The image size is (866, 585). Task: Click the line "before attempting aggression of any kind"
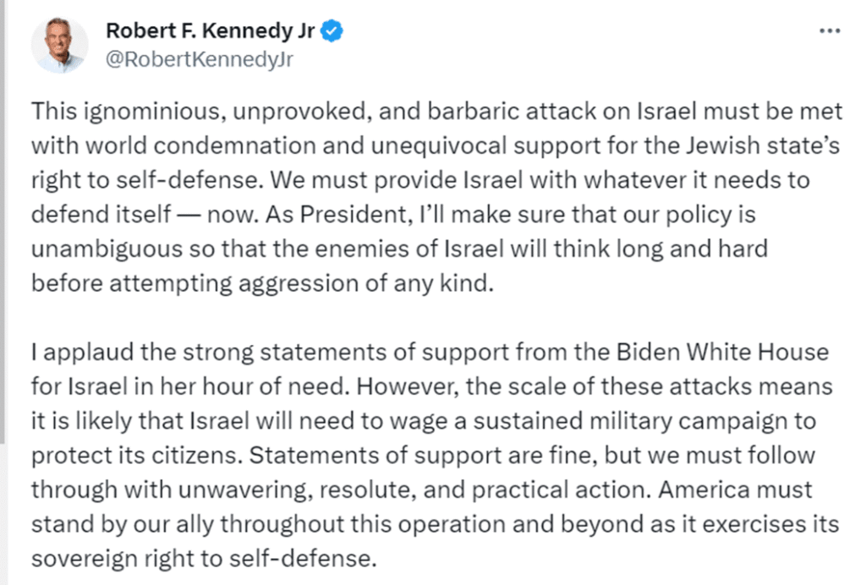click(262, 283)
